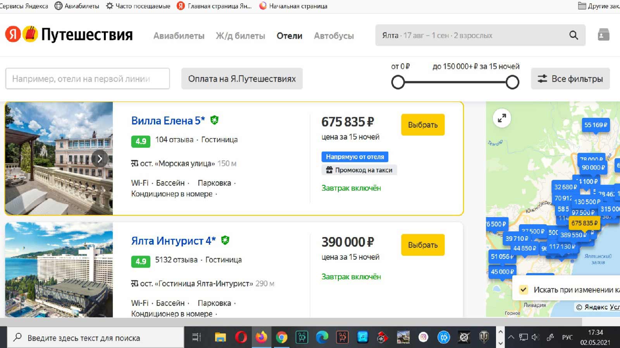
Task: Open the Начальная страница bookmark
Action: (293, 6)
